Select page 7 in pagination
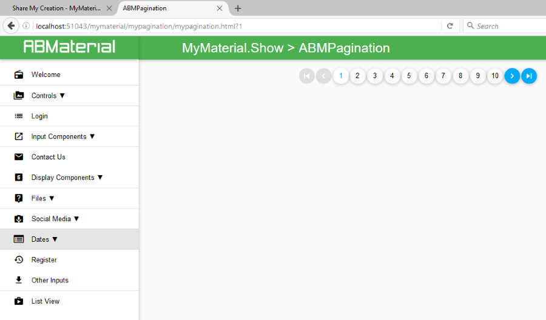 443,76
